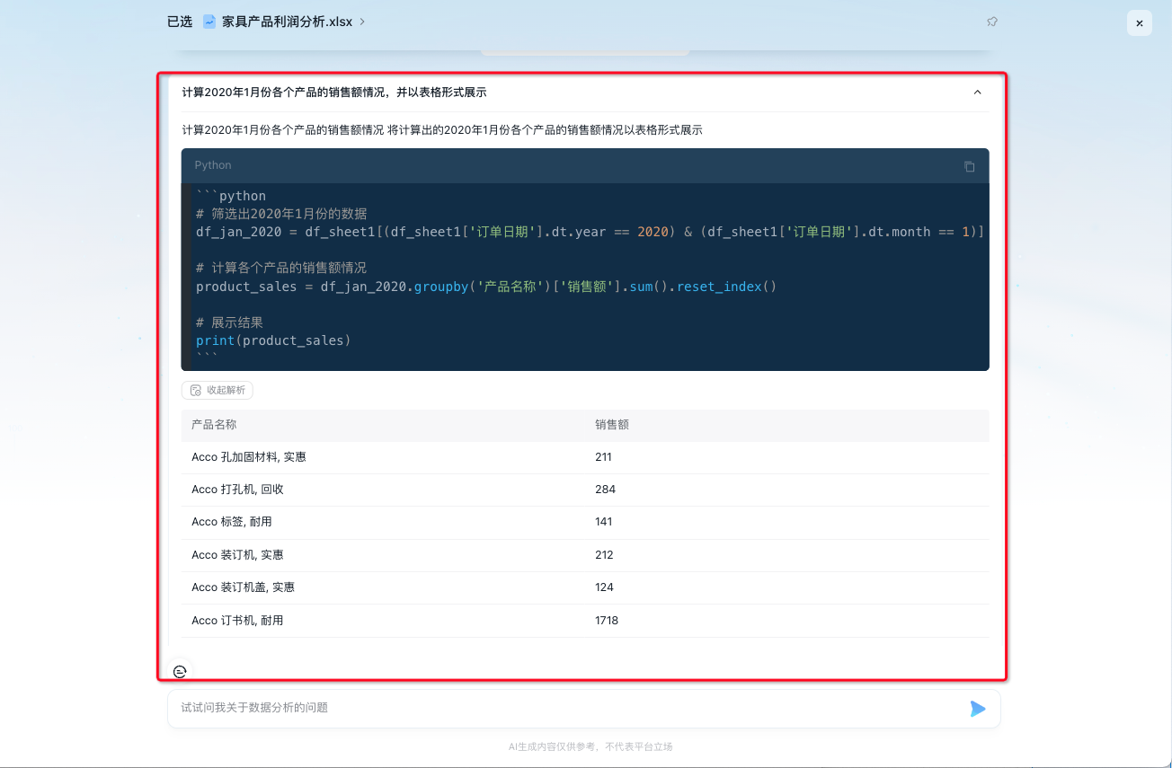Click the Python label on code block header

click(x=213, y=165)
